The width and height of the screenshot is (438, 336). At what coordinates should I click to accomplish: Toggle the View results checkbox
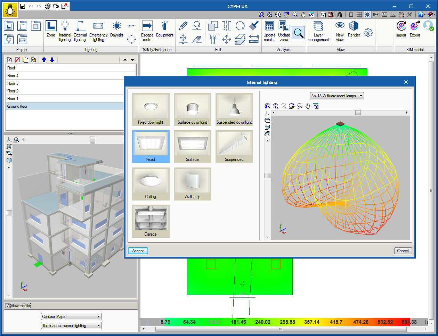pyautogui.click(x=7, y=306)
